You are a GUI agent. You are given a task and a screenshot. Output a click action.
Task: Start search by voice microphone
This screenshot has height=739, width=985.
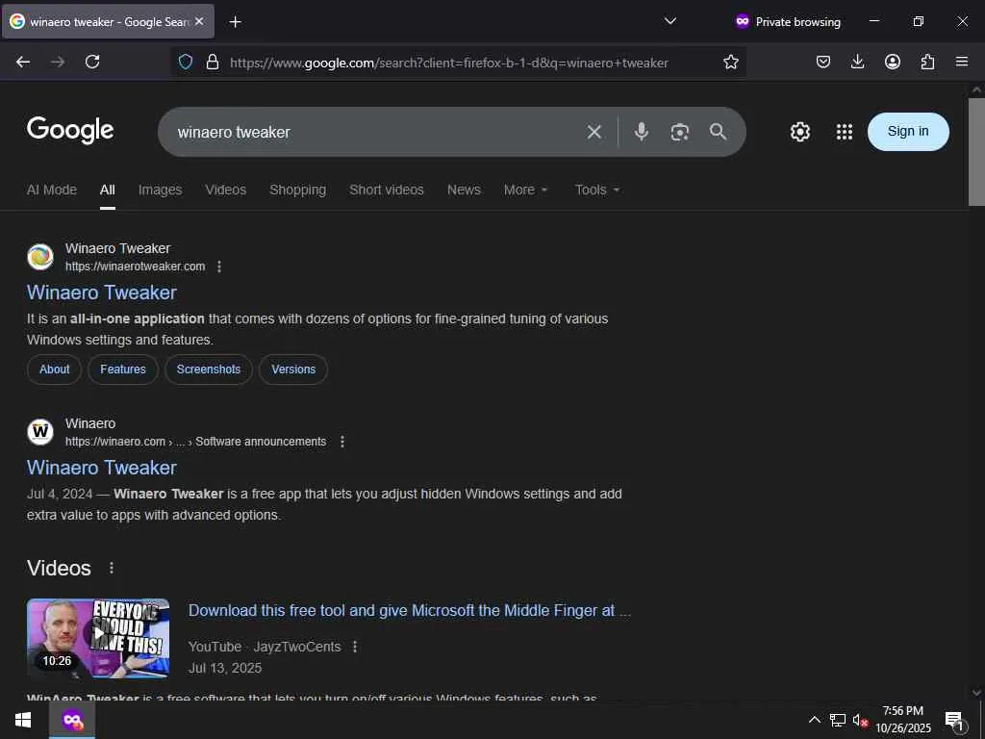click(641, 131)
